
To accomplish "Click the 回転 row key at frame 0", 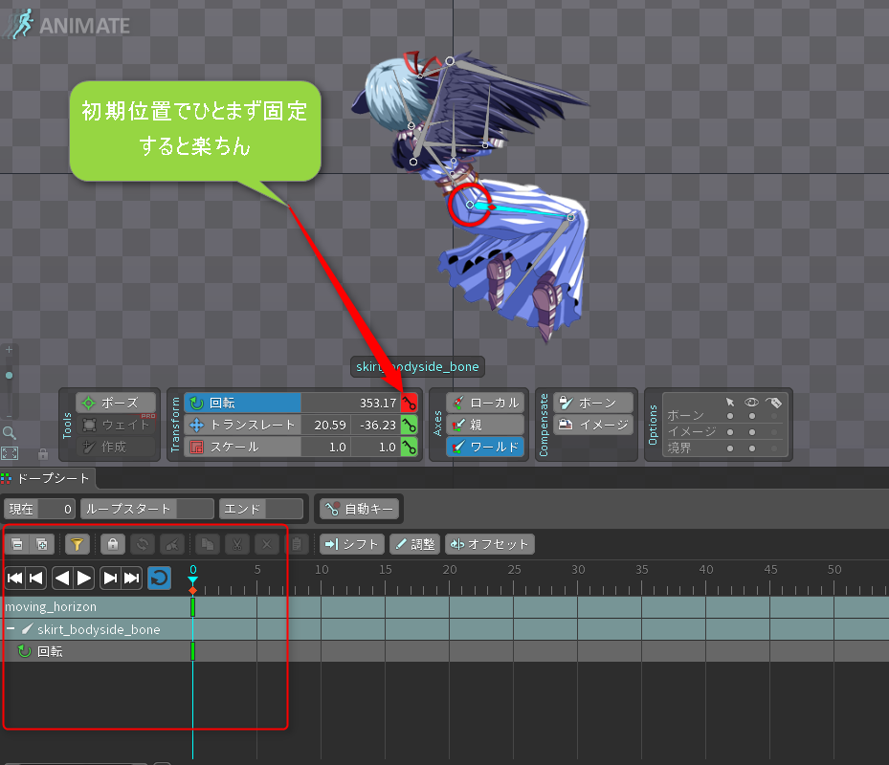I will pyautogui.click(x=192, y=651).
